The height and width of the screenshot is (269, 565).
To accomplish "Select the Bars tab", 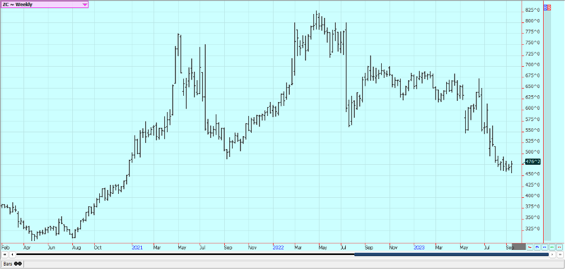I will (x=8, y=263).
